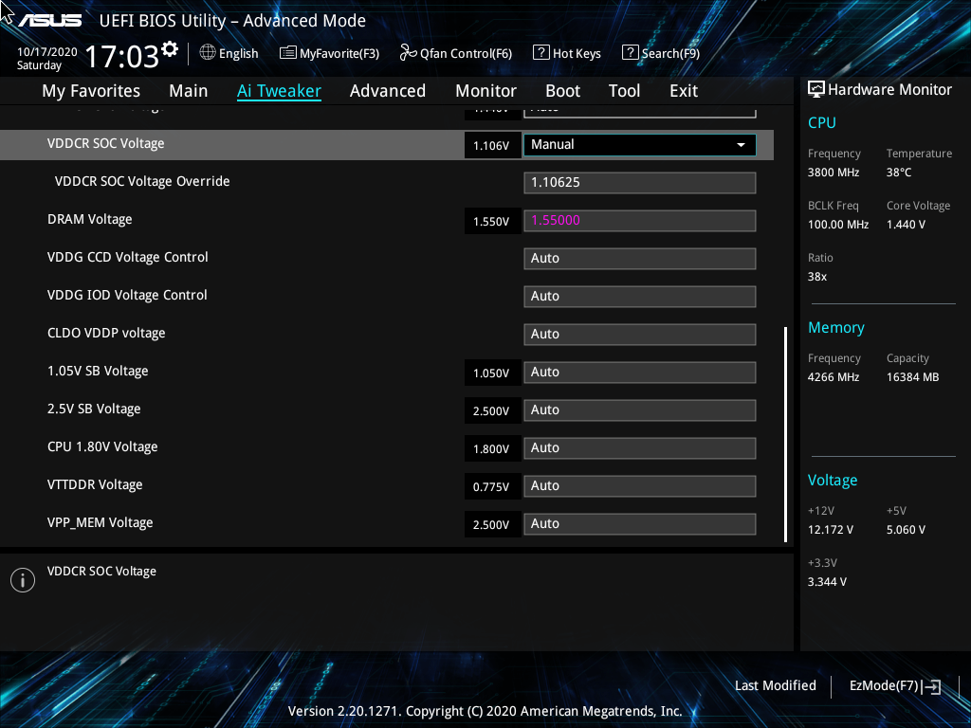Go to the Exit tab

pos(684,91)
